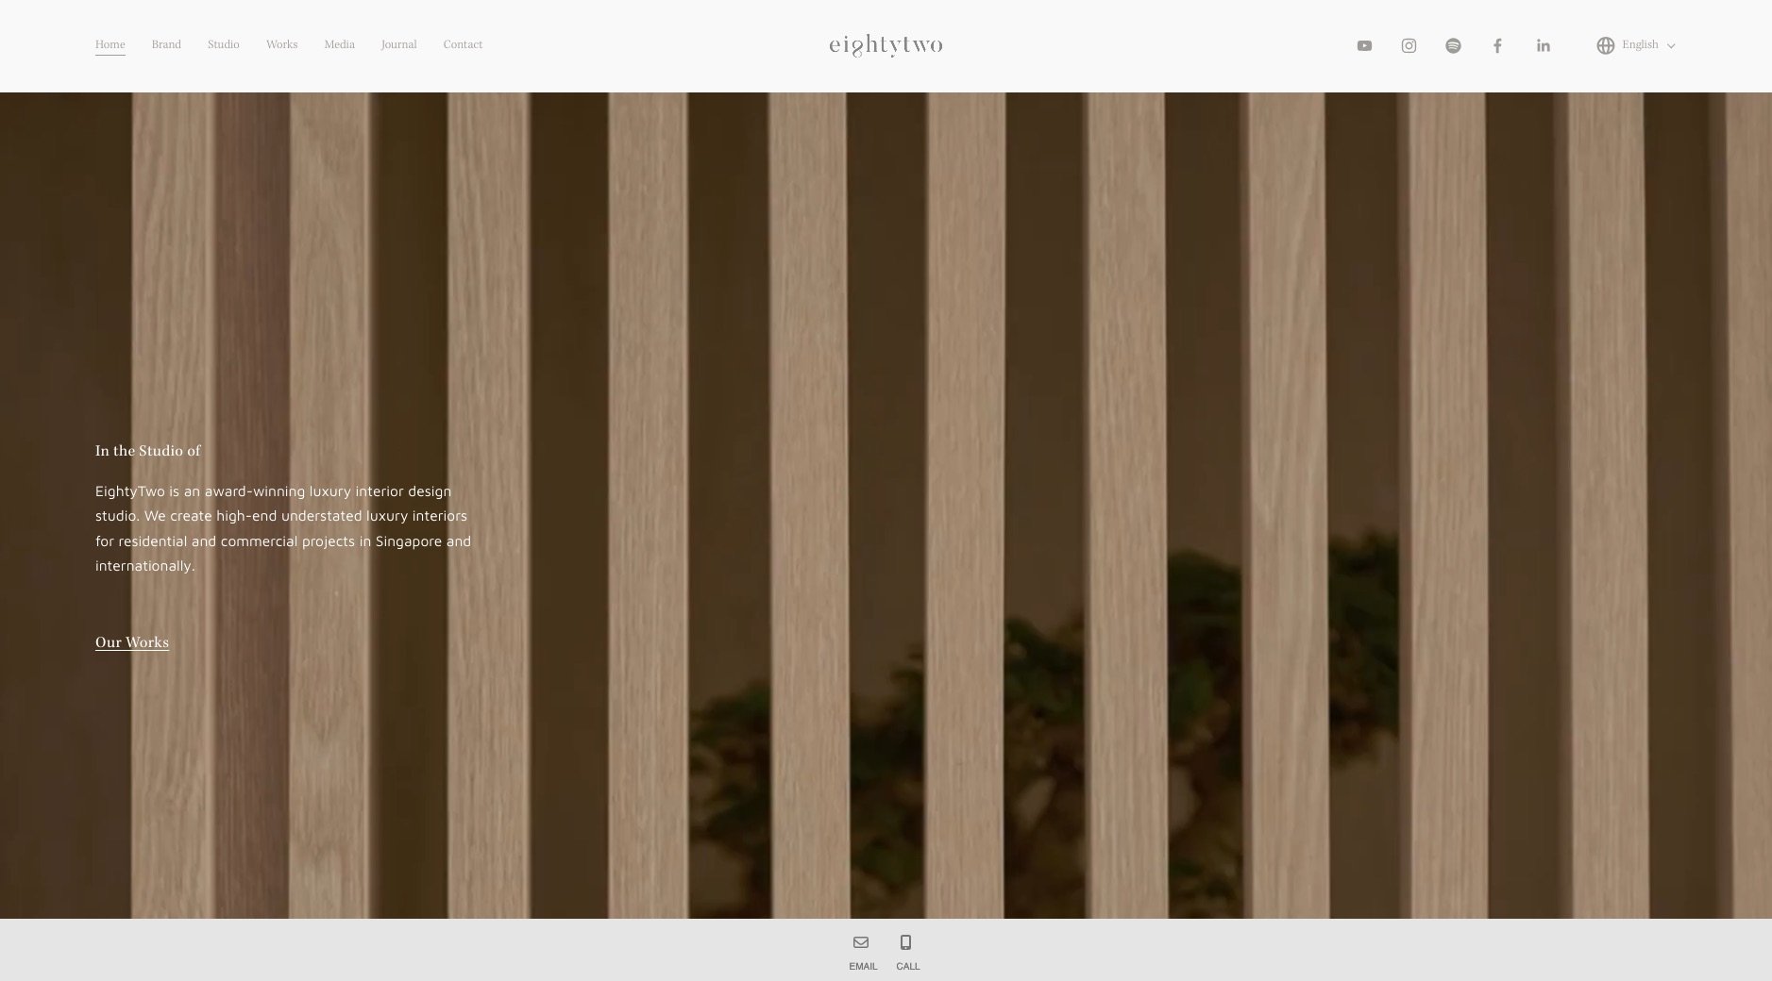Expand the English language dropdown chevron
1772x981 pixels.
tap(1671, 45)
